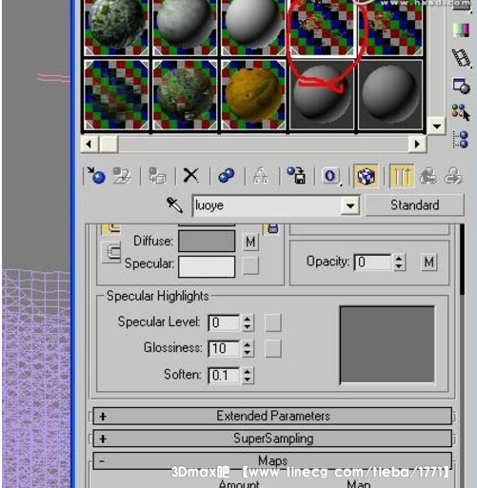Click the Specular Level map button

coord(273,323)
